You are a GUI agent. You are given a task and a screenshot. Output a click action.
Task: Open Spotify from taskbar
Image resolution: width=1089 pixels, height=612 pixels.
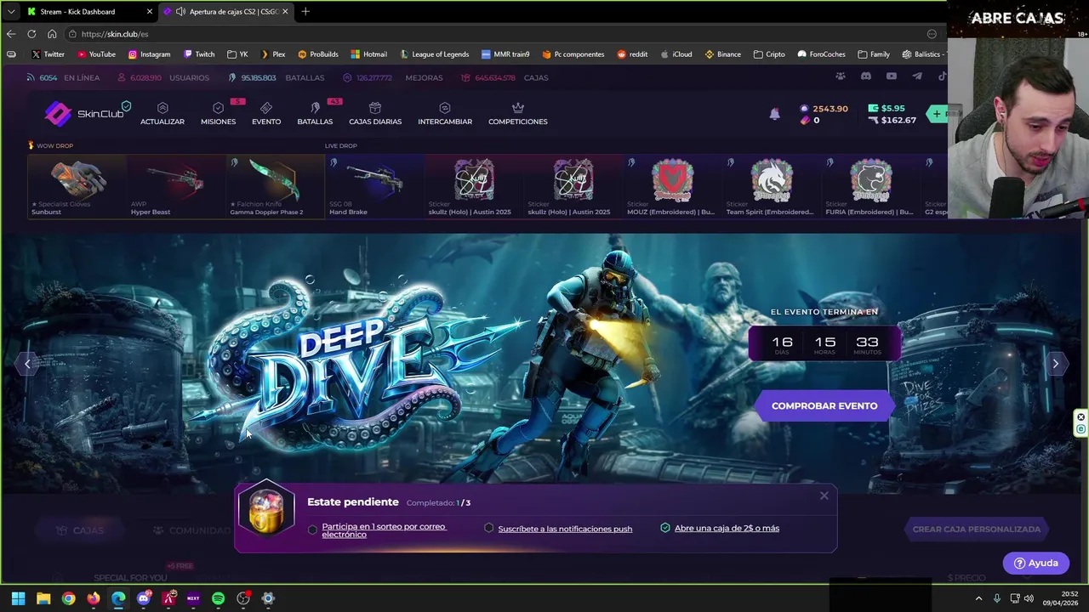218,598
